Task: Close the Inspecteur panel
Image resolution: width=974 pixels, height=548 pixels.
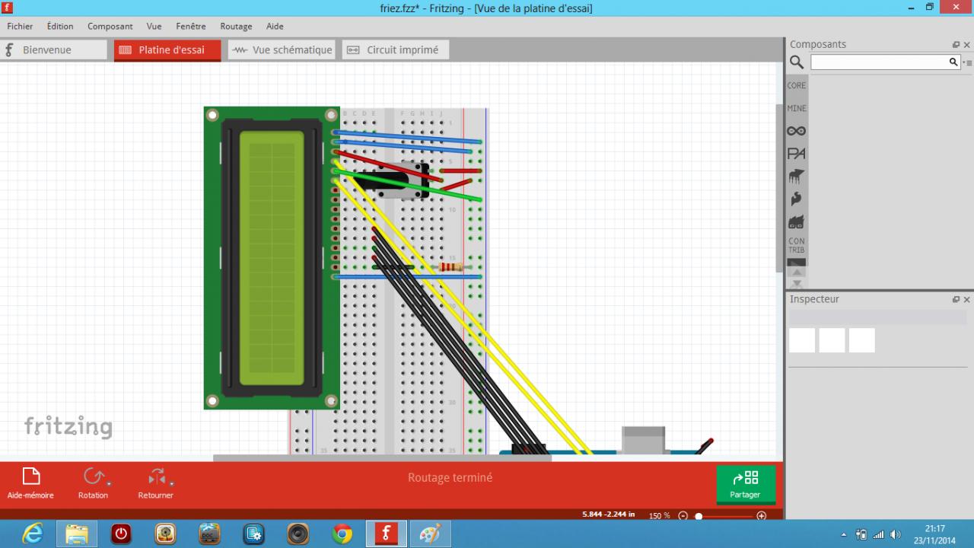Action: [x=967, y=299]
